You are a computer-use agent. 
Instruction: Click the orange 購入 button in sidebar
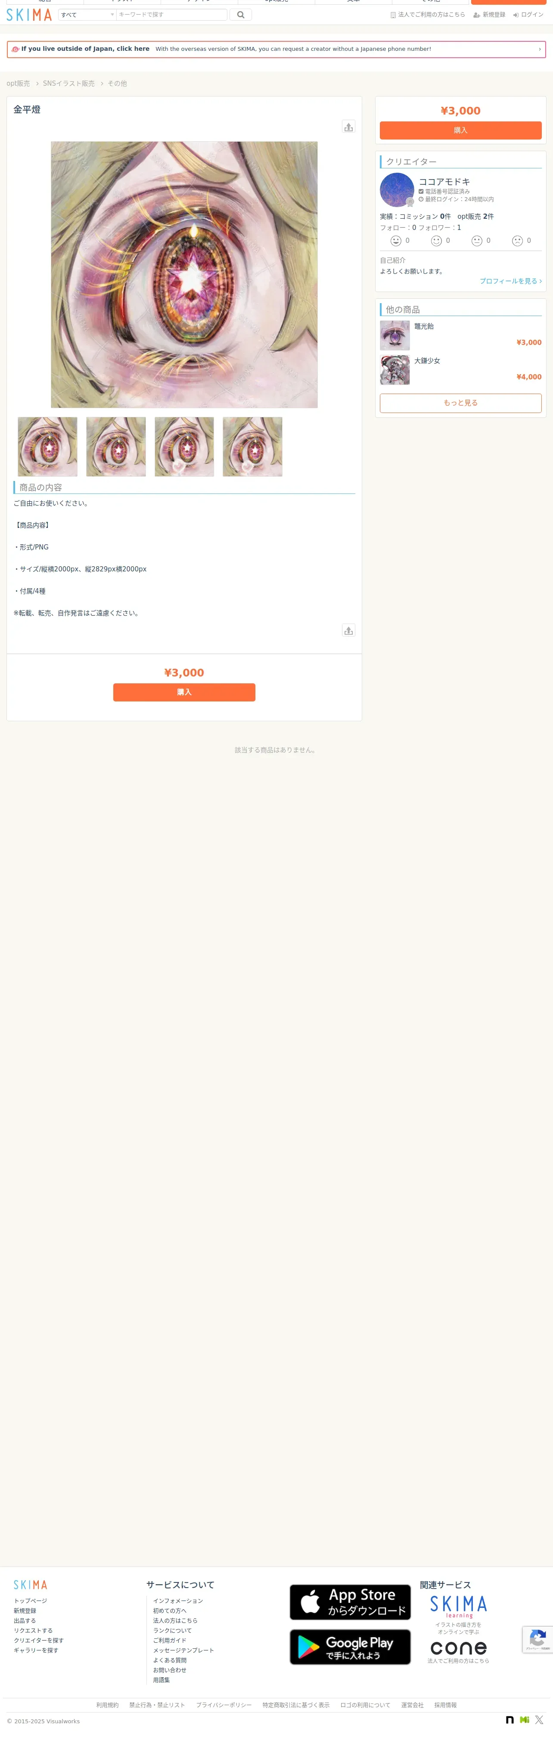coord(460,130)
